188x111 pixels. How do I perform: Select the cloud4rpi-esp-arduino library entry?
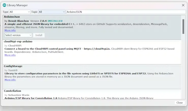(92, 52)
